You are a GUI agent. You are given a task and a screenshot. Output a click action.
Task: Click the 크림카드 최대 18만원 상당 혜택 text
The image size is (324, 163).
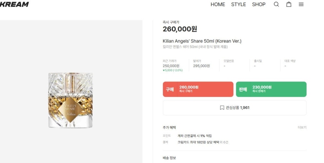tap(198, 142)
